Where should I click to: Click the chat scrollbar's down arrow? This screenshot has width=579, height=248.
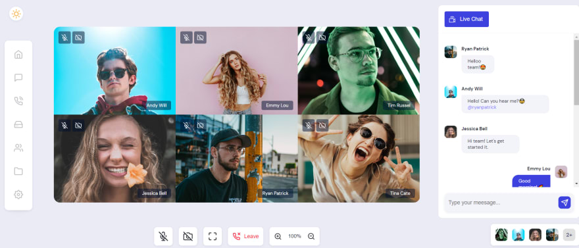coord(576,184)
